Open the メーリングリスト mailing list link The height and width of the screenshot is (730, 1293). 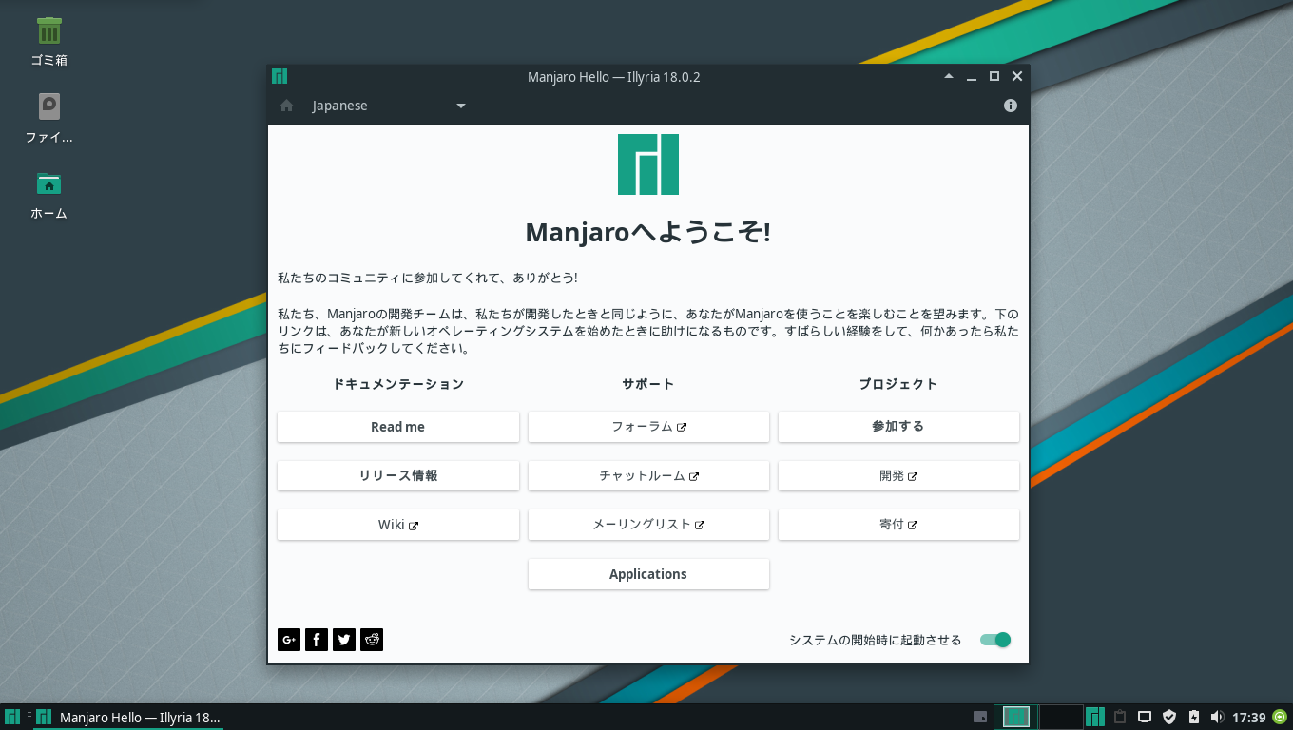[648, 525]
